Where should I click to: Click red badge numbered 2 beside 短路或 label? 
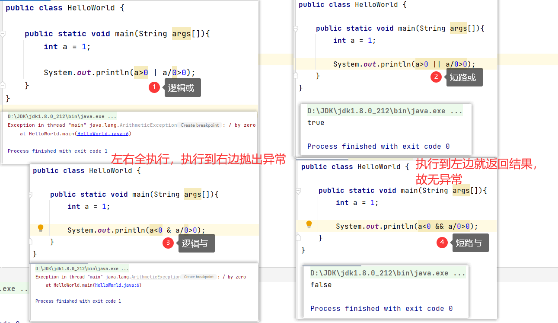[437, 77]
